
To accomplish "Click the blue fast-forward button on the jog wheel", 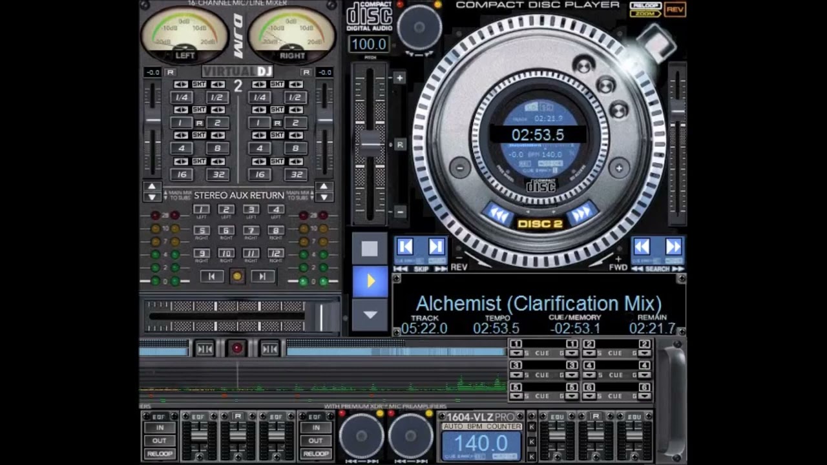I will [x=581, y=212].
